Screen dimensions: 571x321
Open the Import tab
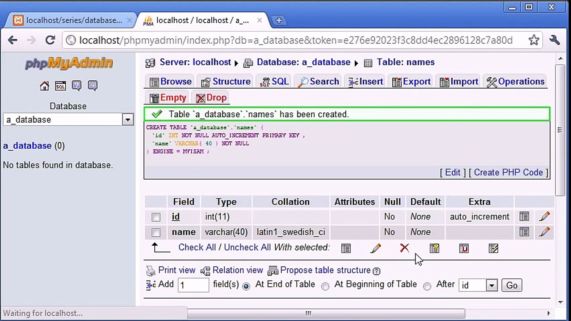point(459,82)
